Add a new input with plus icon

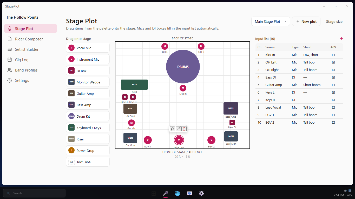(x=341, y=39)
